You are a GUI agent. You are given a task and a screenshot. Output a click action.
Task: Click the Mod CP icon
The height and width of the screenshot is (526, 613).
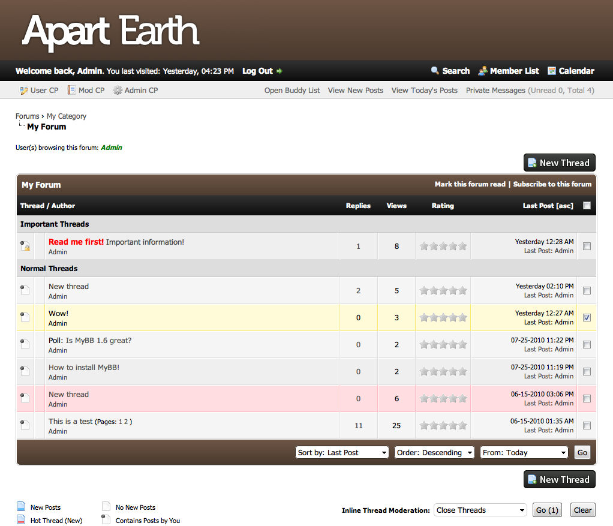point(71,91)
